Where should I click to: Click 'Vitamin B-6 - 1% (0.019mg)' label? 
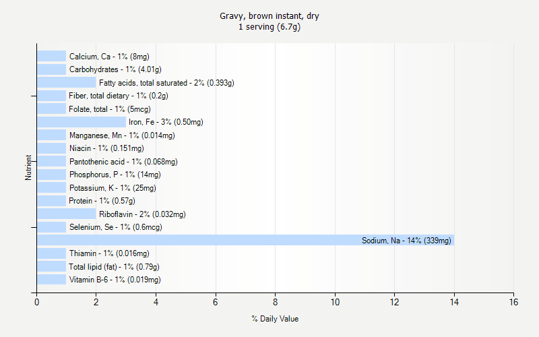115,280
